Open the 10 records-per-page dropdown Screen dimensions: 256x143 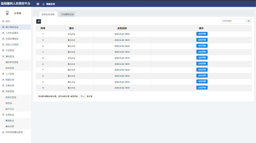[82, 96]
